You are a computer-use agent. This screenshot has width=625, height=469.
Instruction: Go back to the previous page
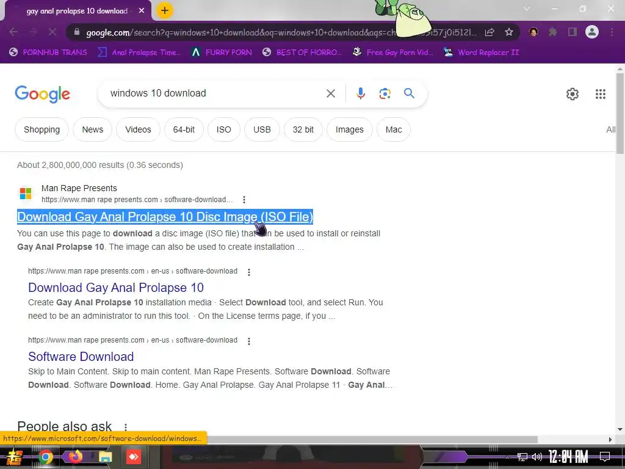click(13, 32)
